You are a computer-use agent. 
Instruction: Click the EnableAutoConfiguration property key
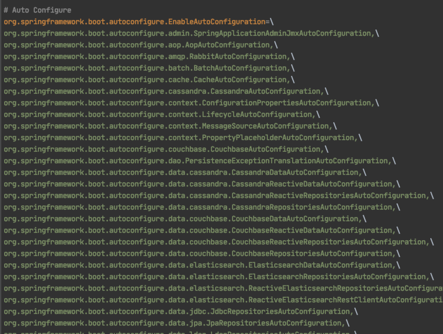click(x=134, y=22)
